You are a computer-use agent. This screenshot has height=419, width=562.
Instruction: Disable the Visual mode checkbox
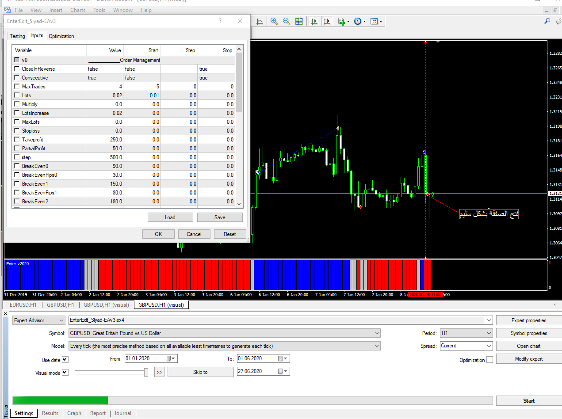(x=65, y=373)
